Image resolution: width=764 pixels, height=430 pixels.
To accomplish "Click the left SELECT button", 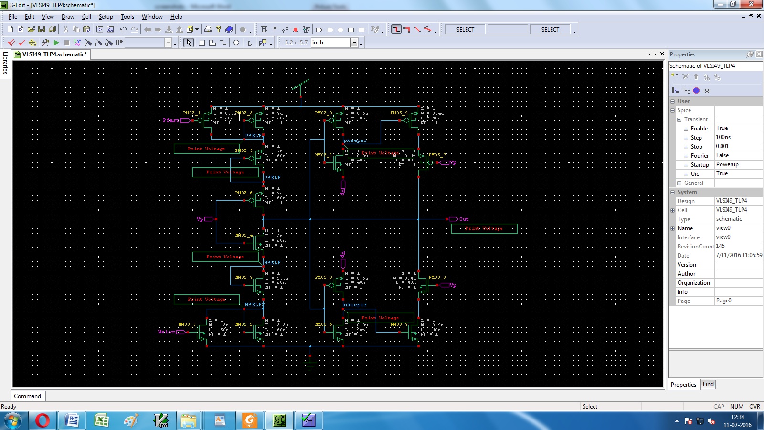I will [x=465, y=30].
